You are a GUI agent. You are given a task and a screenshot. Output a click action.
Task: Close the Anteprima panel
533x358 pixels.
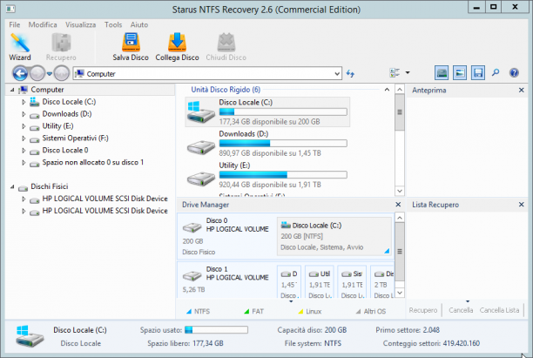(x=522, y=90)
